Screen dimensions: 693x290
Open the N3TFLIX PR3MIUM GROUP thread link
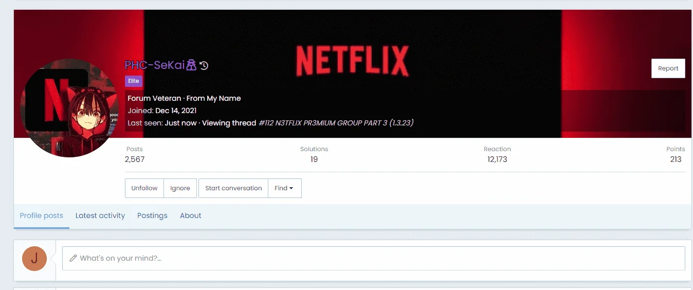point(336,123)
